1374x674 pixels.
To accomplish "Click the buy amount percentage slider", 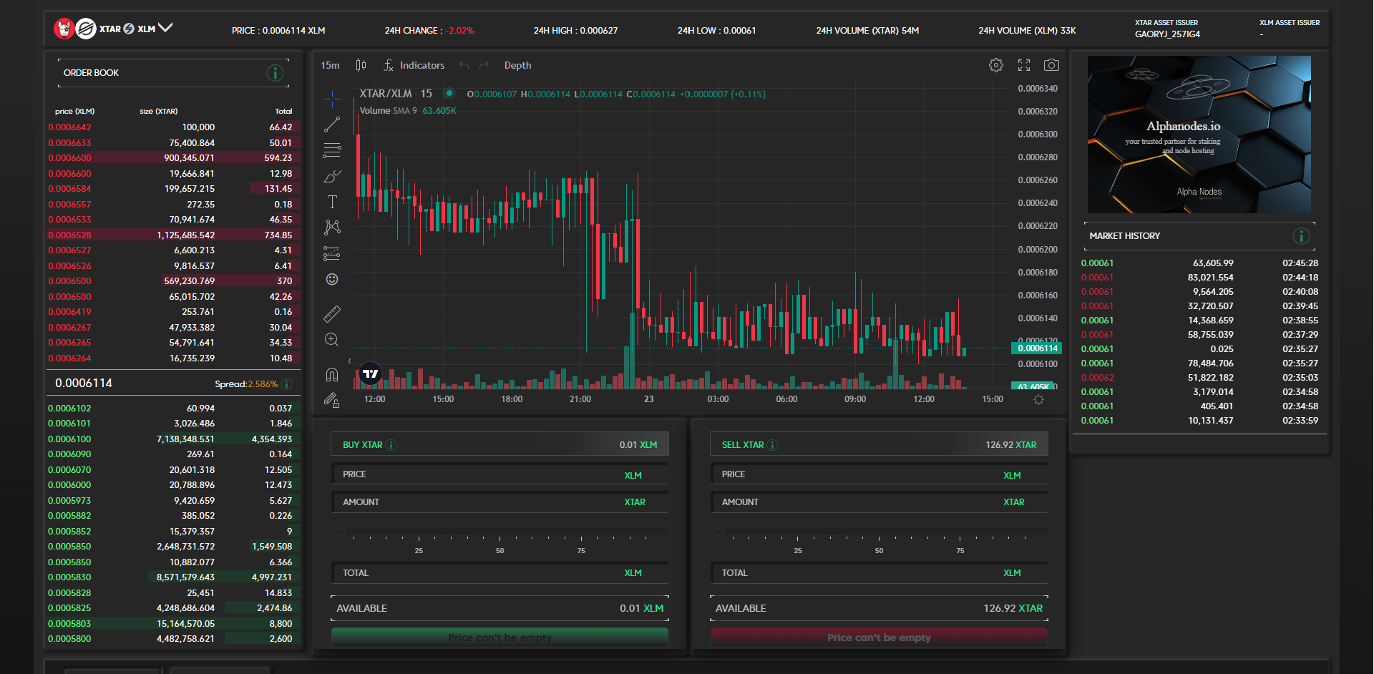I will pyautogui.click(x=500, y=532).
